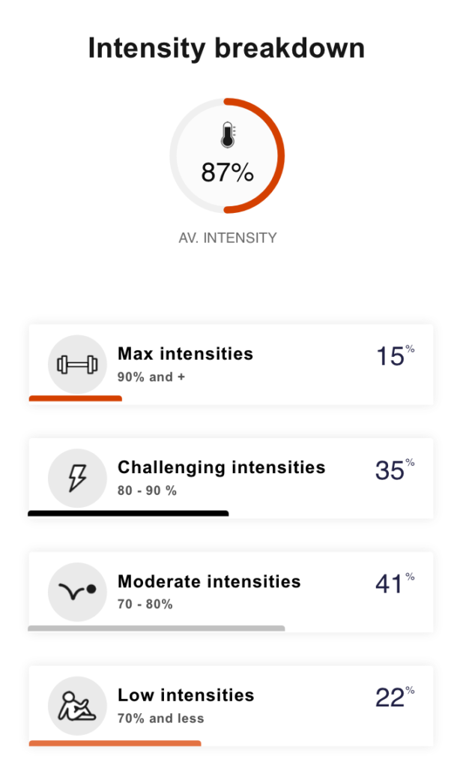This screenshot has height=768, width=463.
Task: Click the 35% Challenging intensities value
Action: [x=395, y=469]
